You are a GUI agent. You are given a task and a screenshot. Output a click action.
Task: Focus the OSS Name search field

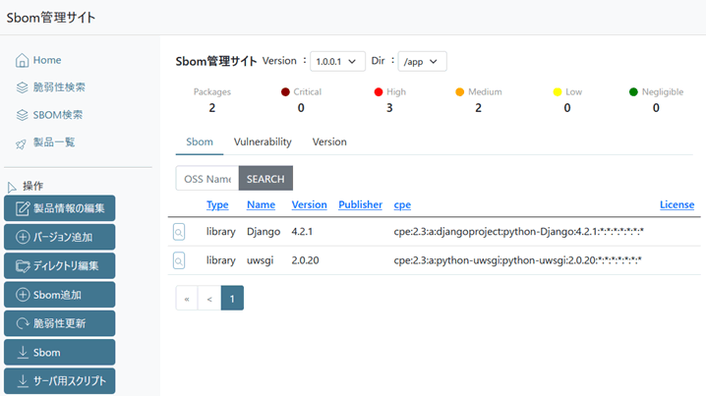point(207,179)
